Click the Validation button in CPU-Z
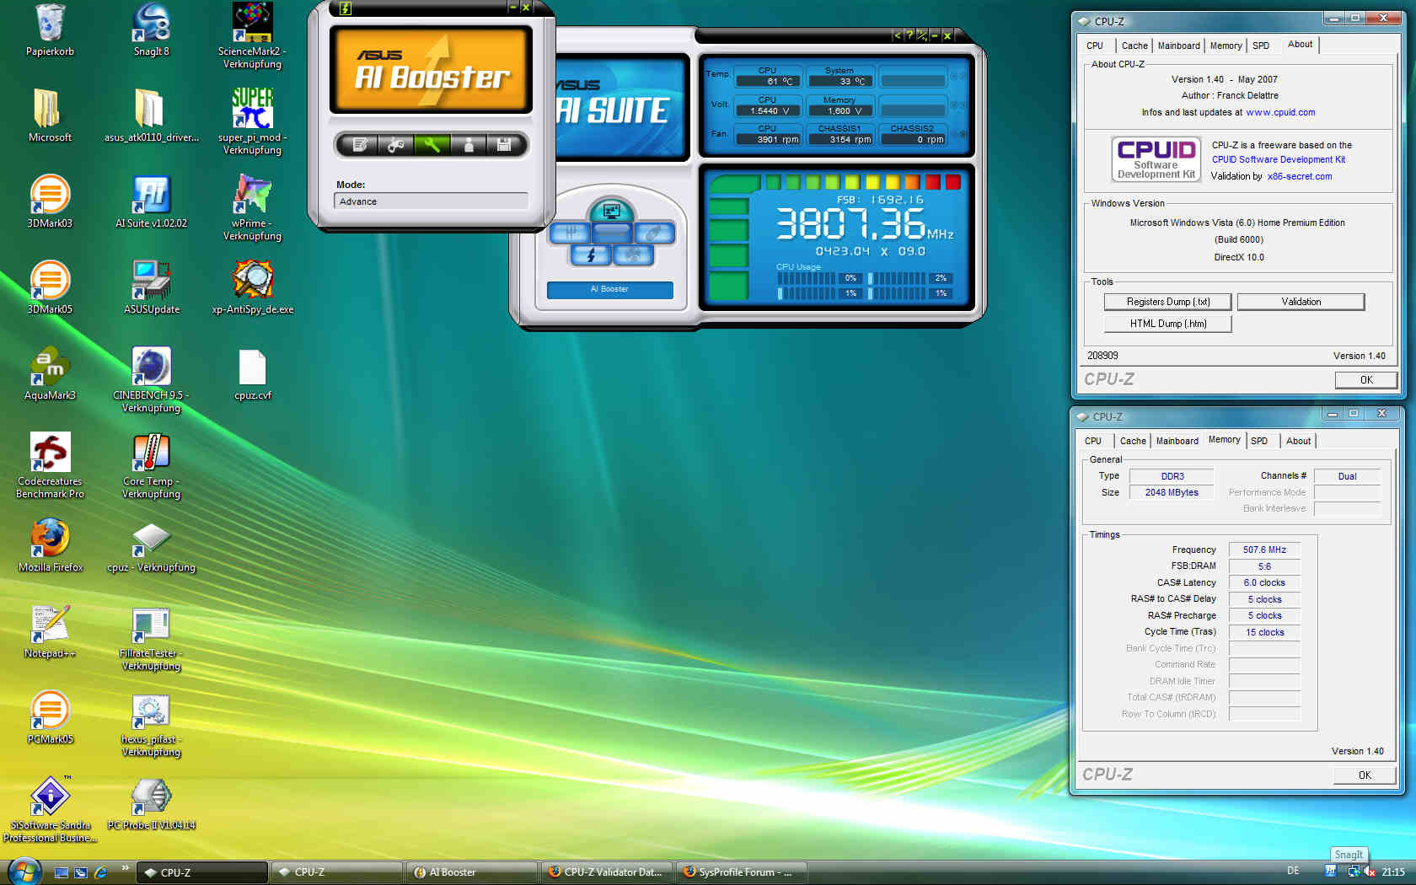The image size is (1416, 885). point(1301,302)
